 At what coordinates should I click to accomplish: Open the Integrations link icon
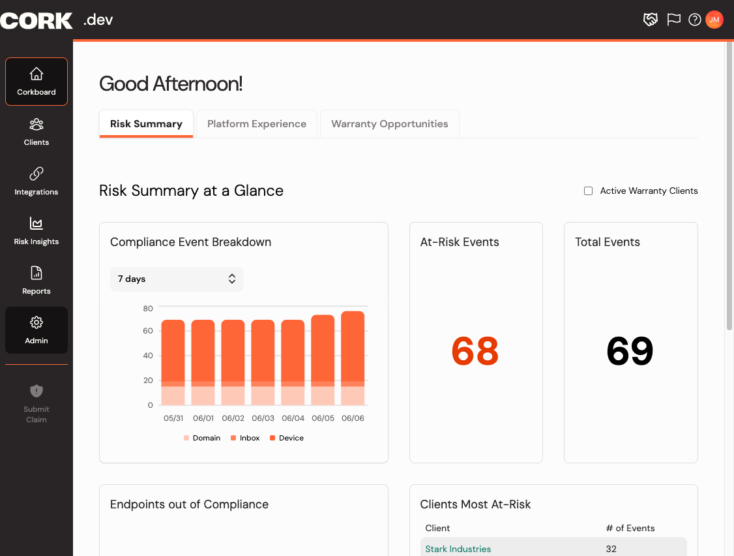click(37, 174)
